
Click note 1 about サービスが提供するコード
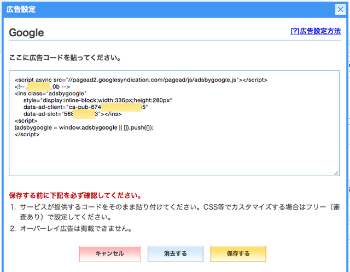point(180,212)
